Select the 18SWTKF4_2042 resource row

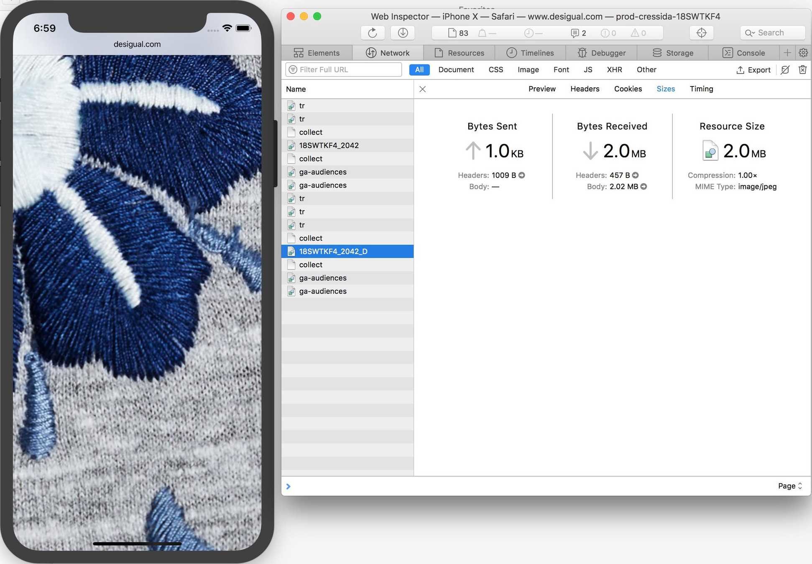tap(329, 145)
